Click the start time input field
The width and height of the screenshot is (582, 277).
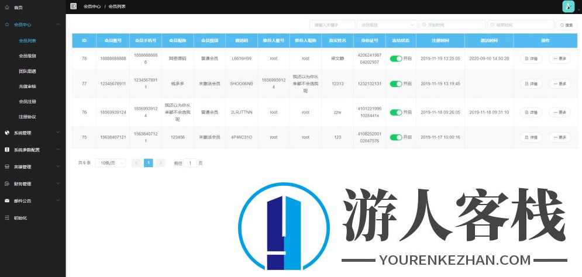[452, 25]
